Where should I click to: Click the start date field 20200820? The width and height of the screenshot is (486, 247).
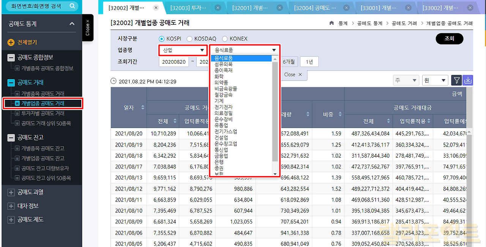tap(174, 62)
